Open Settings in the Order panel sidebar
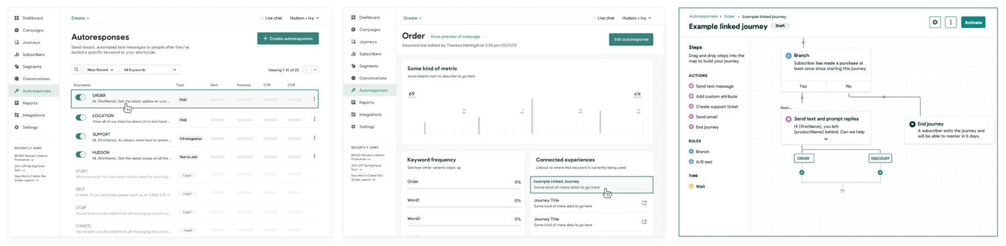Image resolution: width=1006 pixels, height=246 pixels. 366,126
